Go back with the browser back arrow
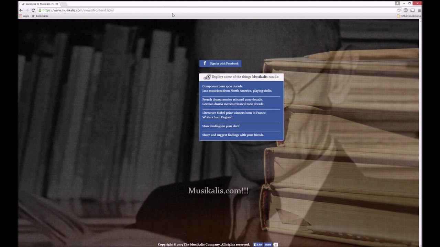440x247 pixels. click(21, 10)
